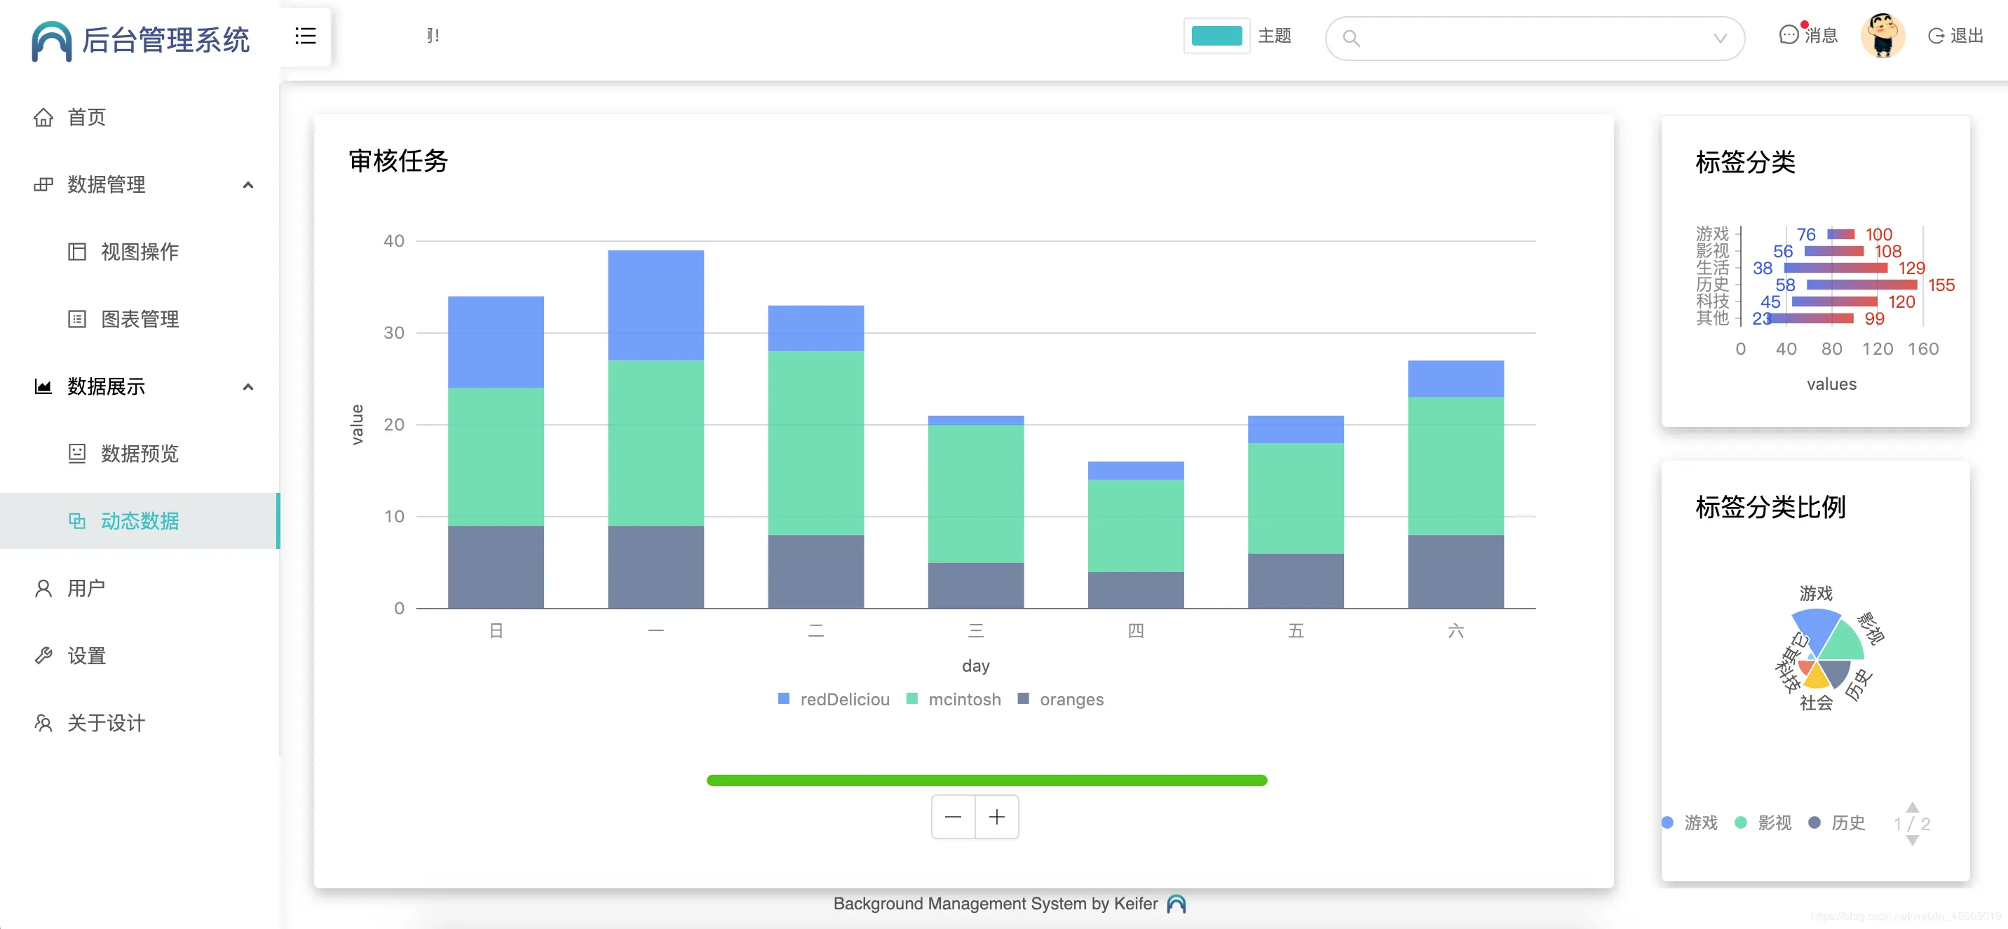
Task: Open 数据预览 menu item
Action: (x=140, y=454)
